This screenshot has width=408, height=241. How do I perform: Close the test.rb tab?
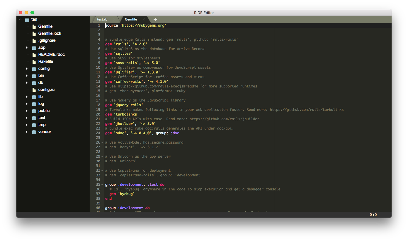114,20
